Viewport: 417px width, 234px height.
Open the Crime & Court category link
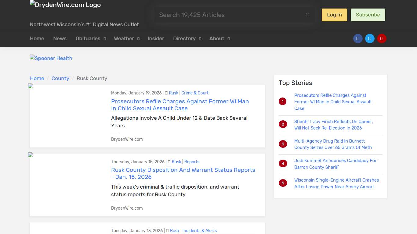(x=195, y=93)
